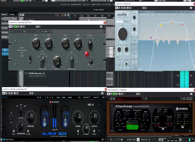Click the yellow band node in soothe2
The width and height of the screenshot is (195, 142).
pyautogui.click(x=161, y=25)
